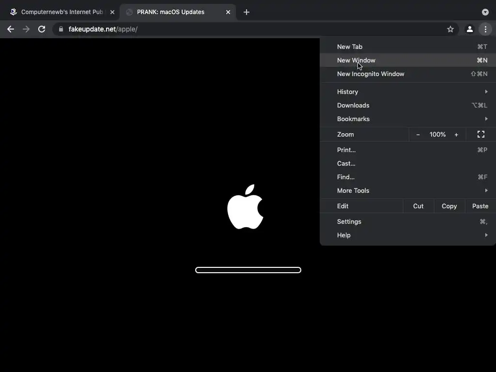Open Downloads from the menu

click(408, 105)
